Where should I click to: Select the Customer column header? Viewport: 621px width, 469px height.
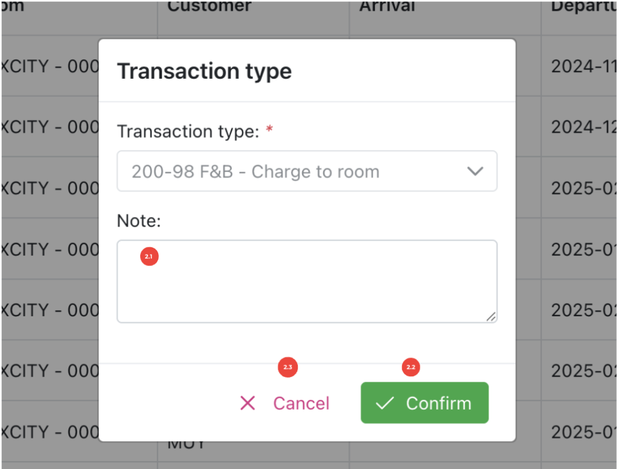pos(209,7)
